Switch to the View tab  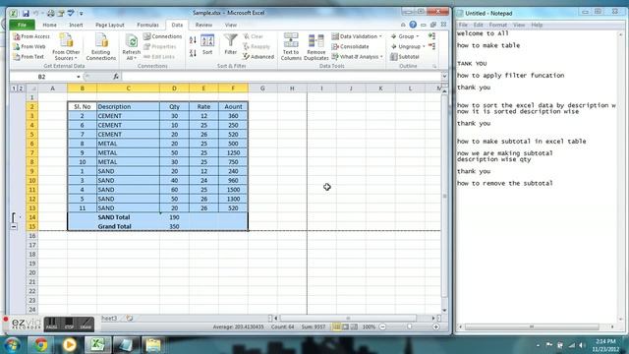pyautogui.click(x=231, y=25)
